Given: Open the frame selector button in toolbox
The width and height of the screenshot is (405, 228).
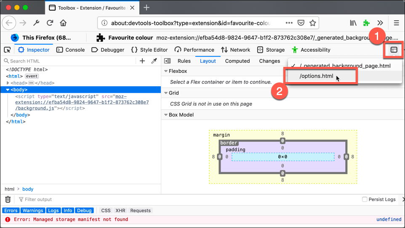Looking at the screenshot, I should coord(394,50).
